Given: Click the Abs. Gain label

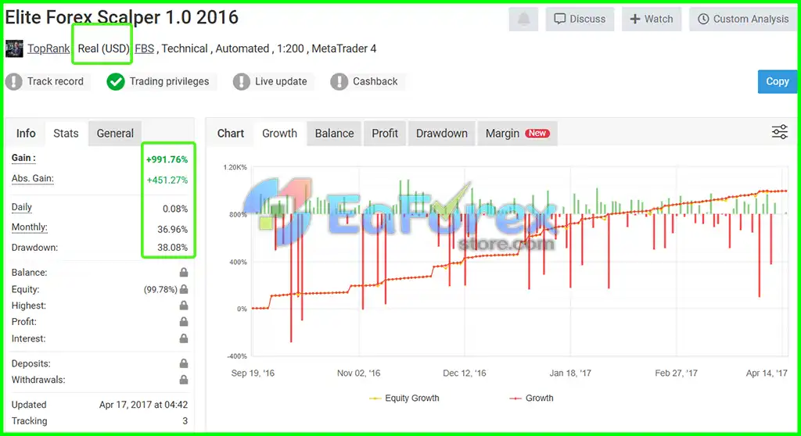Looking at the screenshot, I should pyautogui.click(x=33, y=178).
